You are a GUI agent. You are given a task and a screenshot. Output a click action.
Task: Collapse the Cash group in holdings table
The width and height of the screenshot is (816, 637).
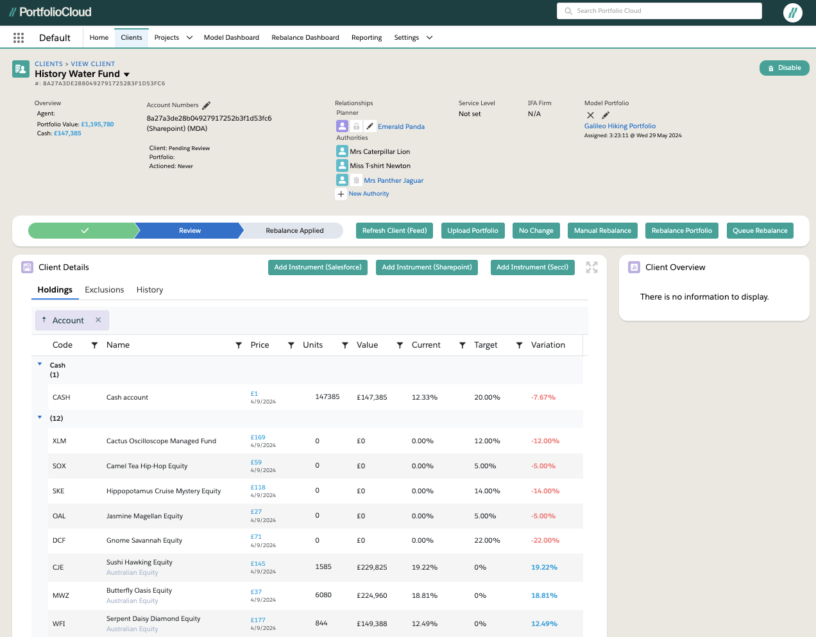[x=40, y=364]
